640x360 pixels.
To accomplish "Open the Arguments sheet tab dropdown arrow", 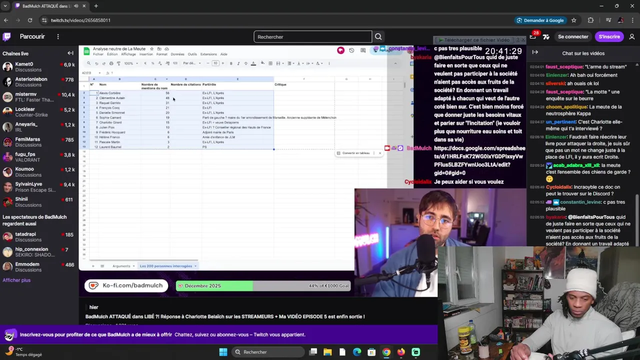I will (134, 266).
